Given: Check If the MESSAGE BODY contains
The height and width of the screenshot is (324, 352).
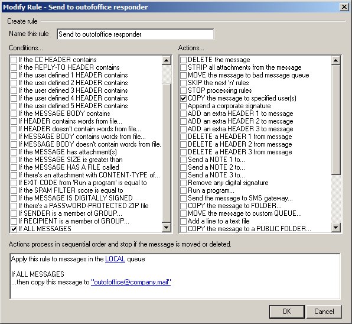Looking at the screenshot, I should 14,114.
